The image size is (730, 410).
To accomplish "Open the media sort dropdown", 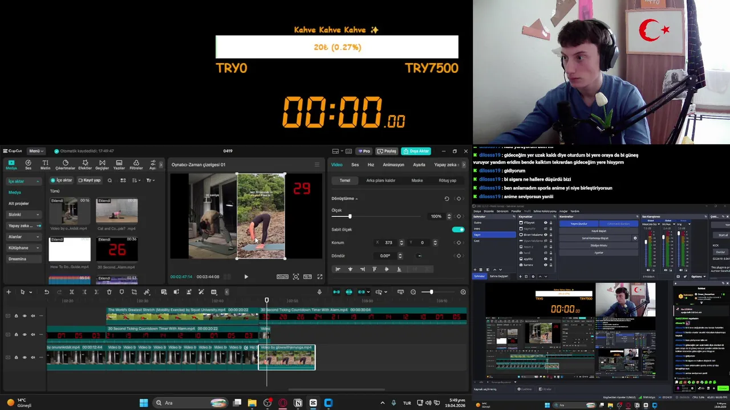I will [136, 181].
